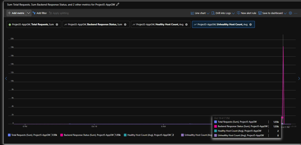Remove the Total Requests metric chip
This screenshot has height=145, width=301.
[57, 24]
